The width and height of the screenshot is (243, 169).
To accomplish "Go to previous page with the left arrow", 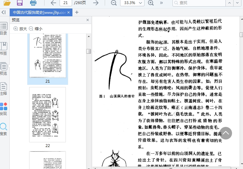I will [53, 3].
